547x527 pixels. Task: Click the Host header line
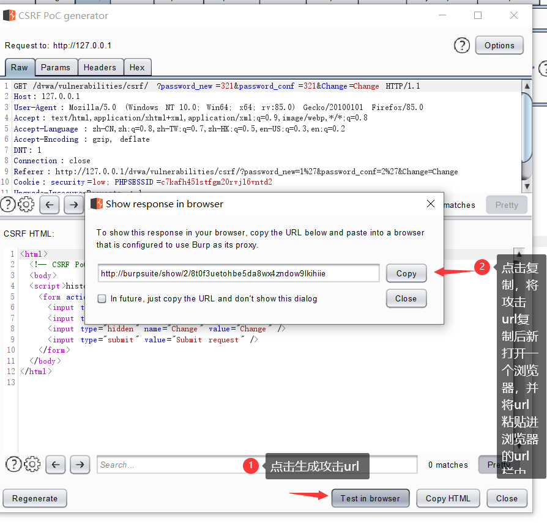[x=47, y=97]
